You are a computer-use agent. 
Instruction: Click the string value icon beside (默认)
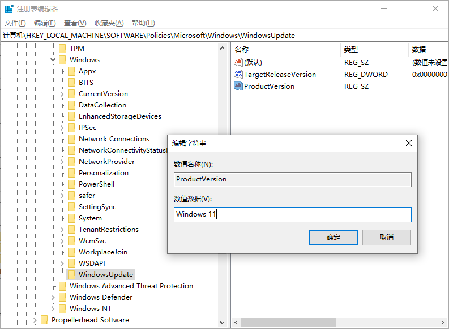(x=238, y=62)
